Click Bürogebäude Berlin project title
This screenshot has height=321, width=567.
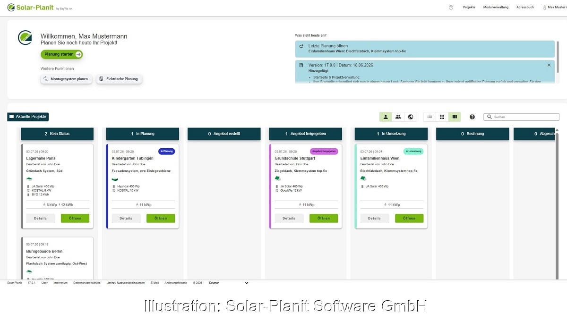pos(44,251)
